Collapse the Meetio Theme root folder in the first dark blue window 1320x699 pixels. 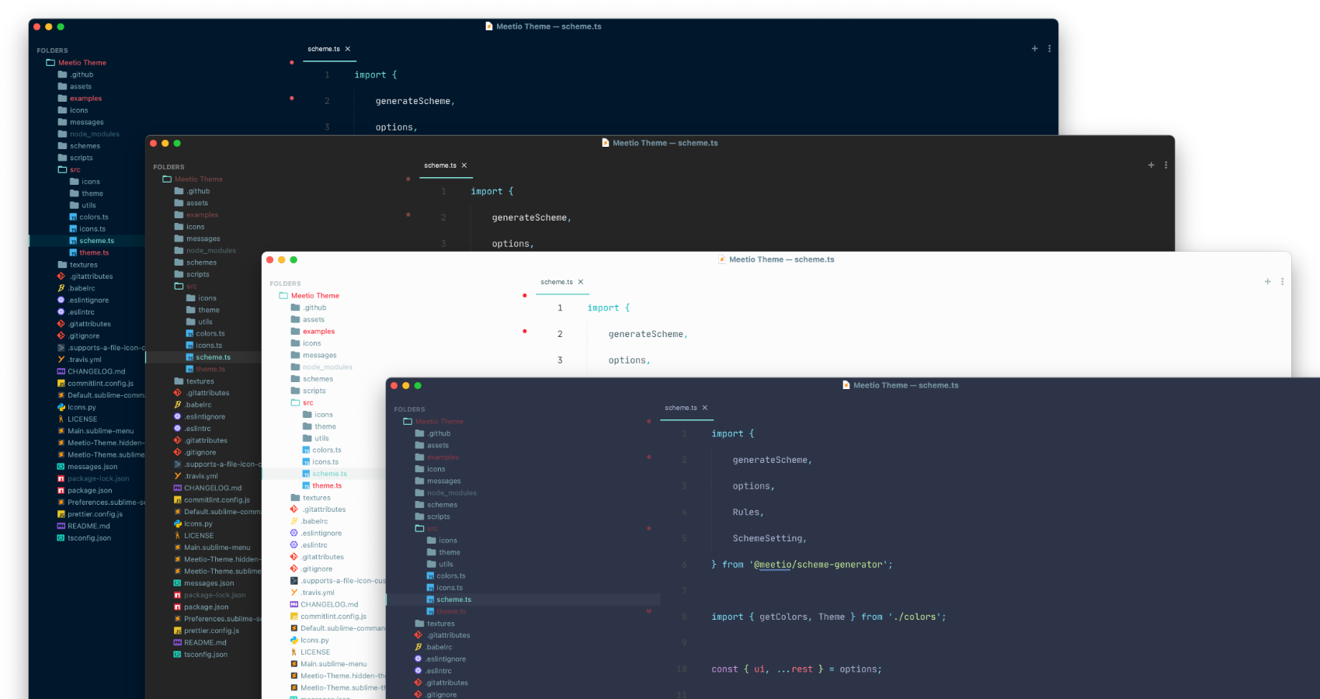tap(50, 63)
